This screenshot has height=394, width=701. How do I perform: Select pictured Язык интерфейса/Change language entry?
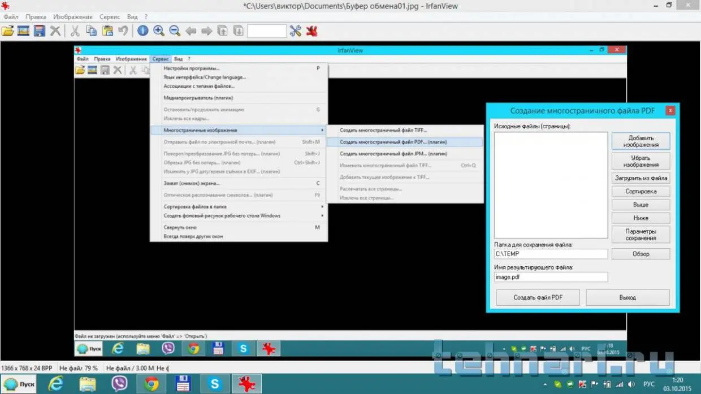click(x=239, y=77)
